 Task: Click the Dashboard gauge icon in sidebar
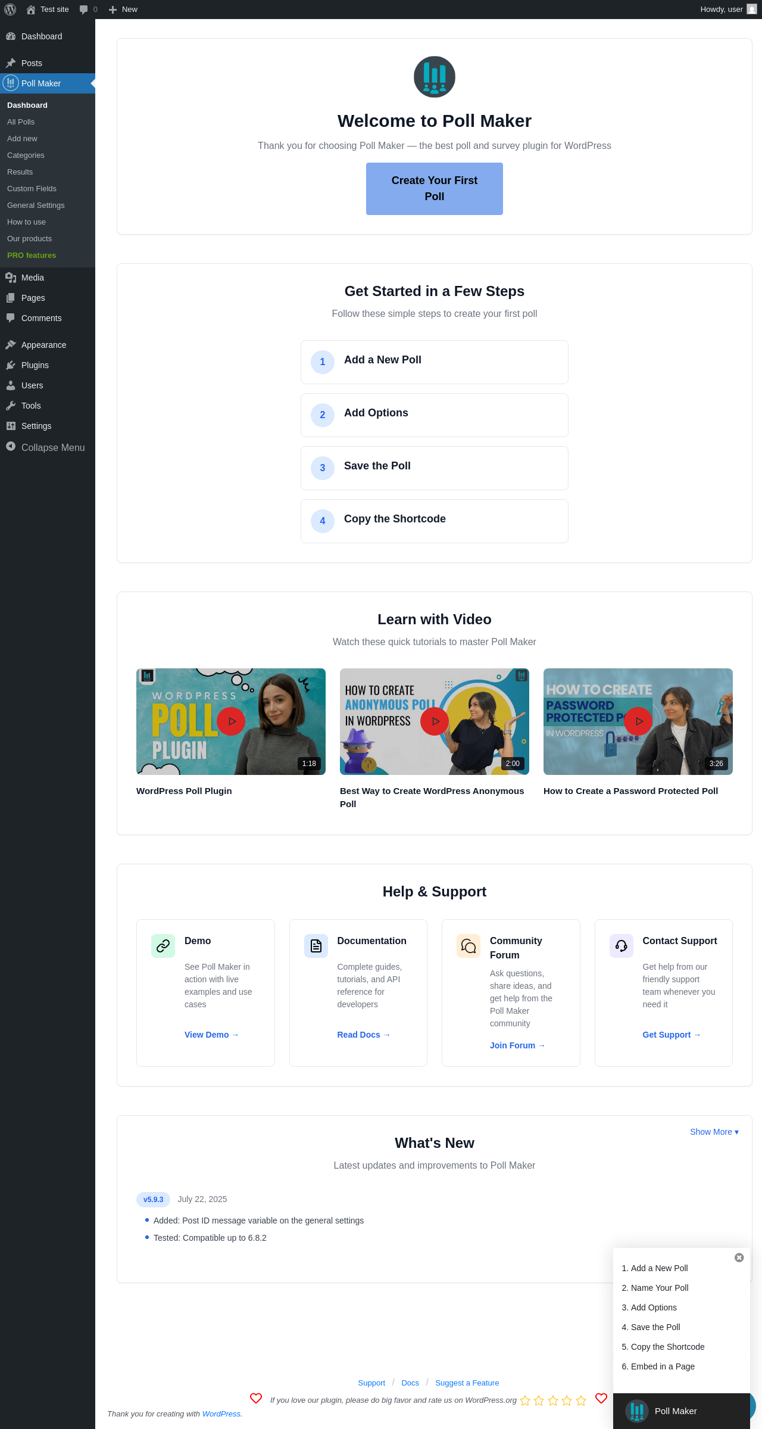pos(11,36)
